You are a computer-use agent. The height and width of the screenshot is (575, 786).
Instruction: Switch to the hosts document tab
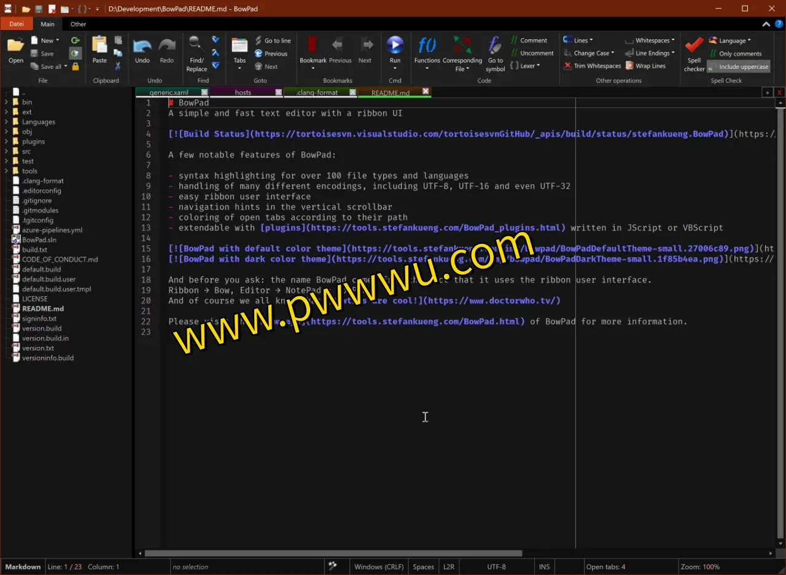tap(243, 93)
